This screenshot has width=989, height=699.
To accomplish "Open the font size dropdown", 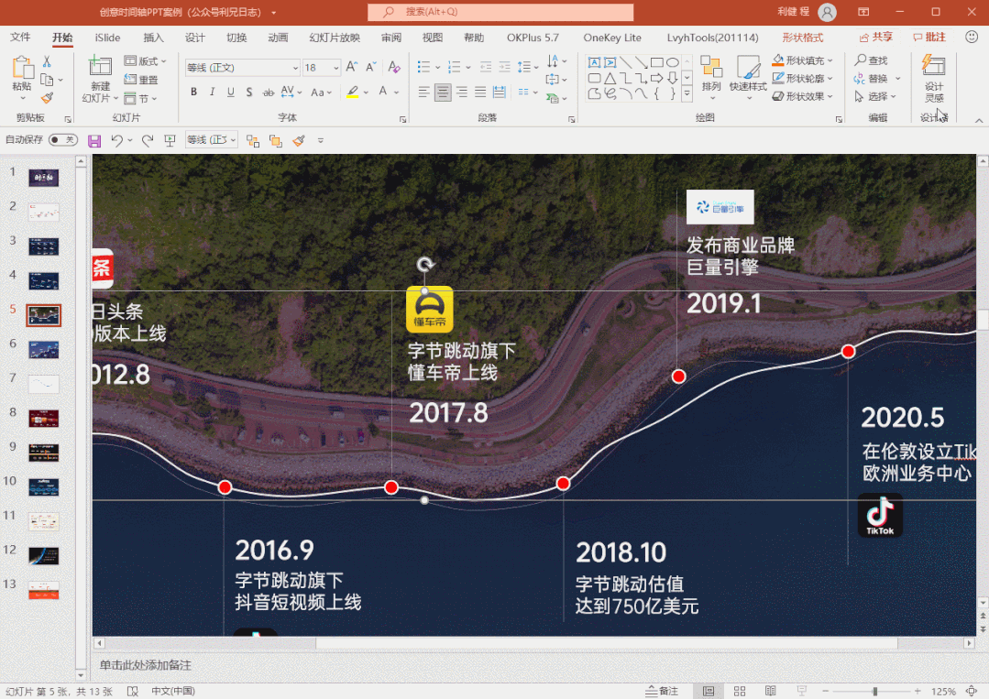I will (336, 68).
